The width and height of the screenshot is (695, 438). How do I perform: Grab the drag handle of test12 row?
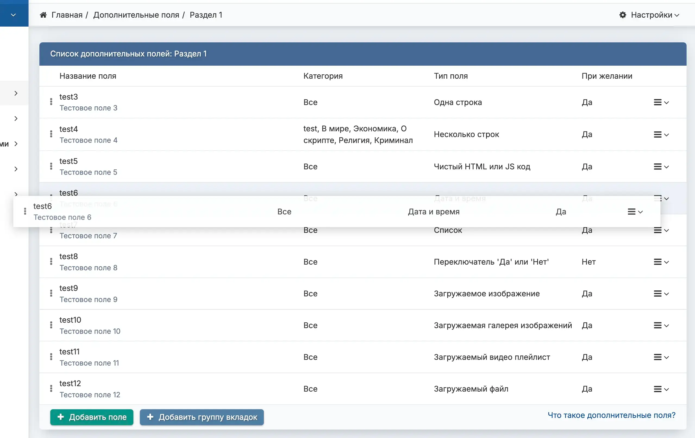[51, 388]
